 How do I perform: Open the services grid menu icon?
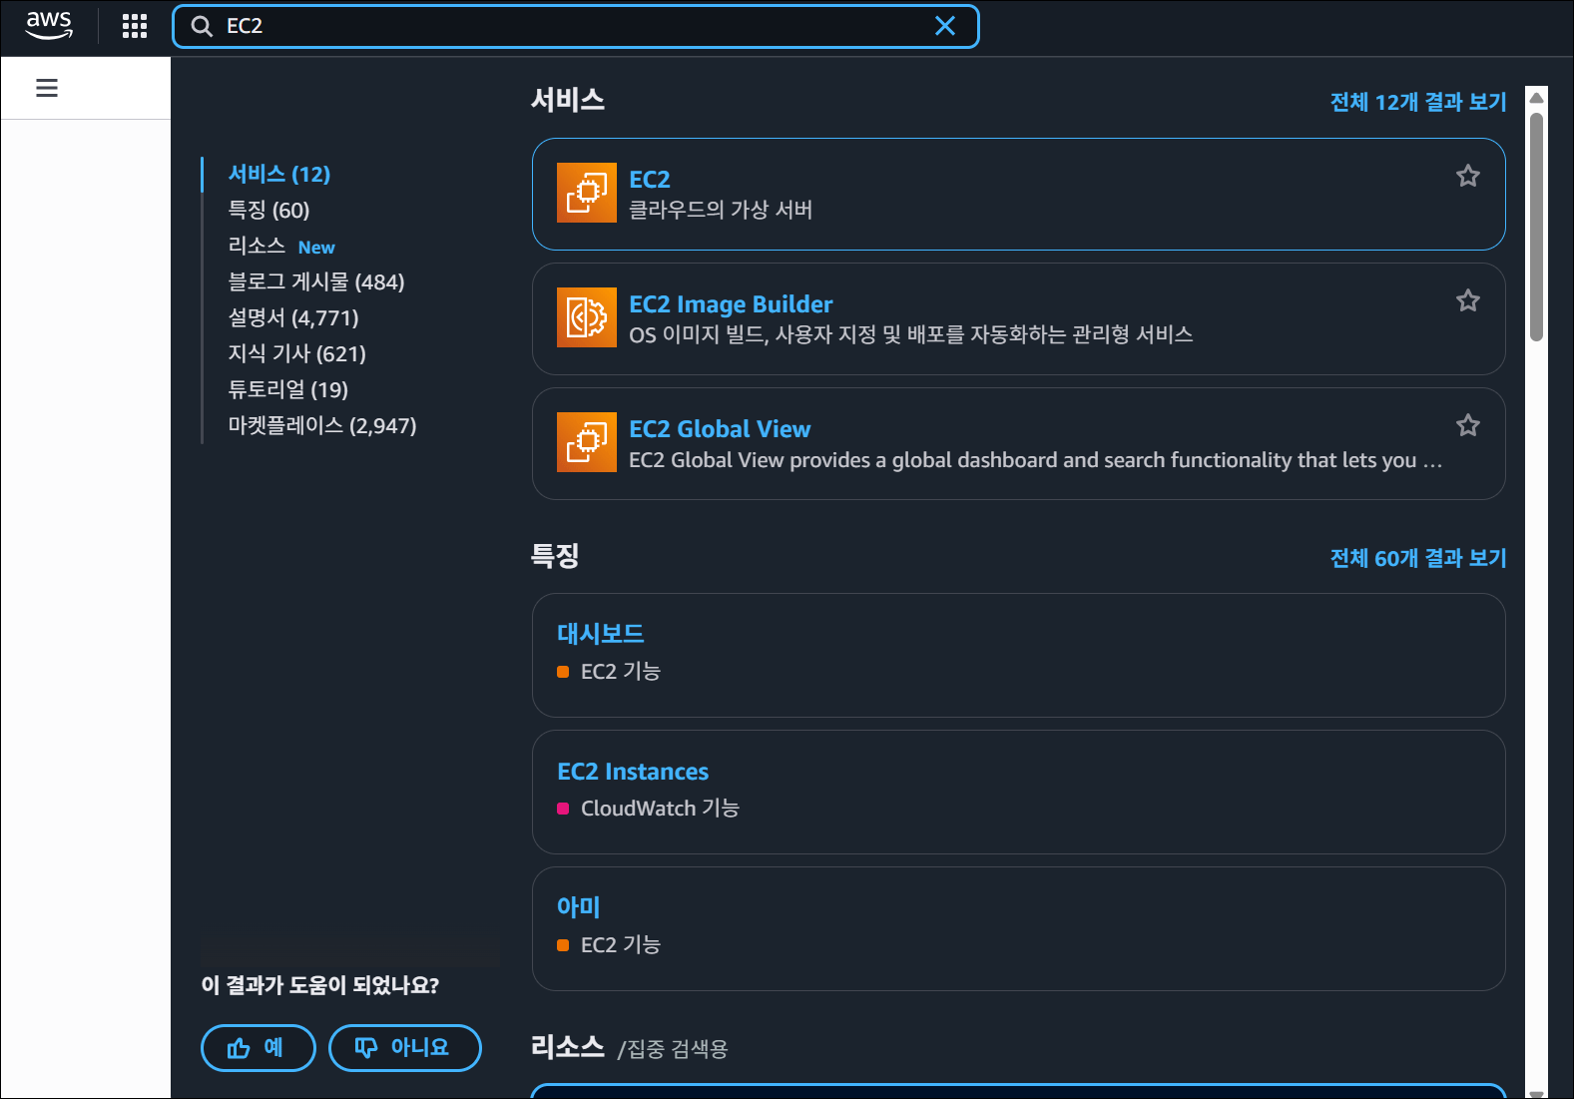[135, 26]
